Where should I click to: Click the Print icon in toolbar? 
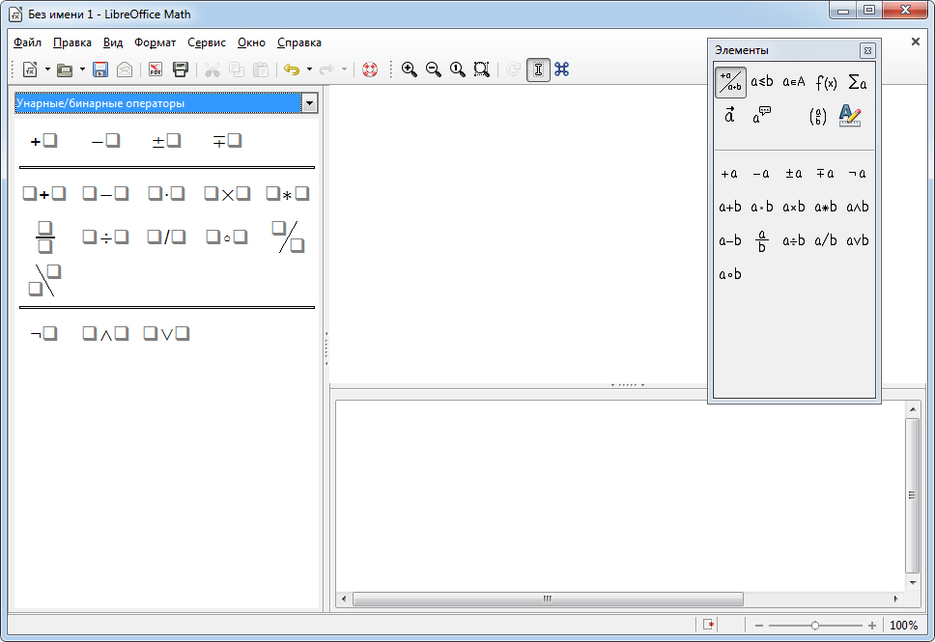pos(180,70)
